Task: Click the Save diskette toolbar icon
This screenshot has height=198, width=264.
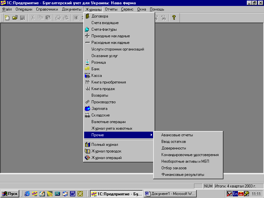Action: click(22, 17)
